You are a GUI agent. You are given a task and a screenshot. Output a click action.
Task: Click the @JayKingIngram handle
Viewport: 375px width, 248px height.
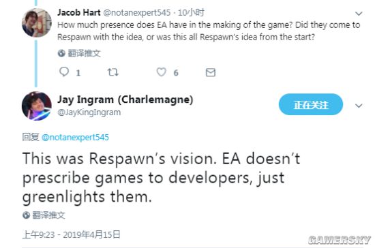pyautogui.click(x=89, y=112)
